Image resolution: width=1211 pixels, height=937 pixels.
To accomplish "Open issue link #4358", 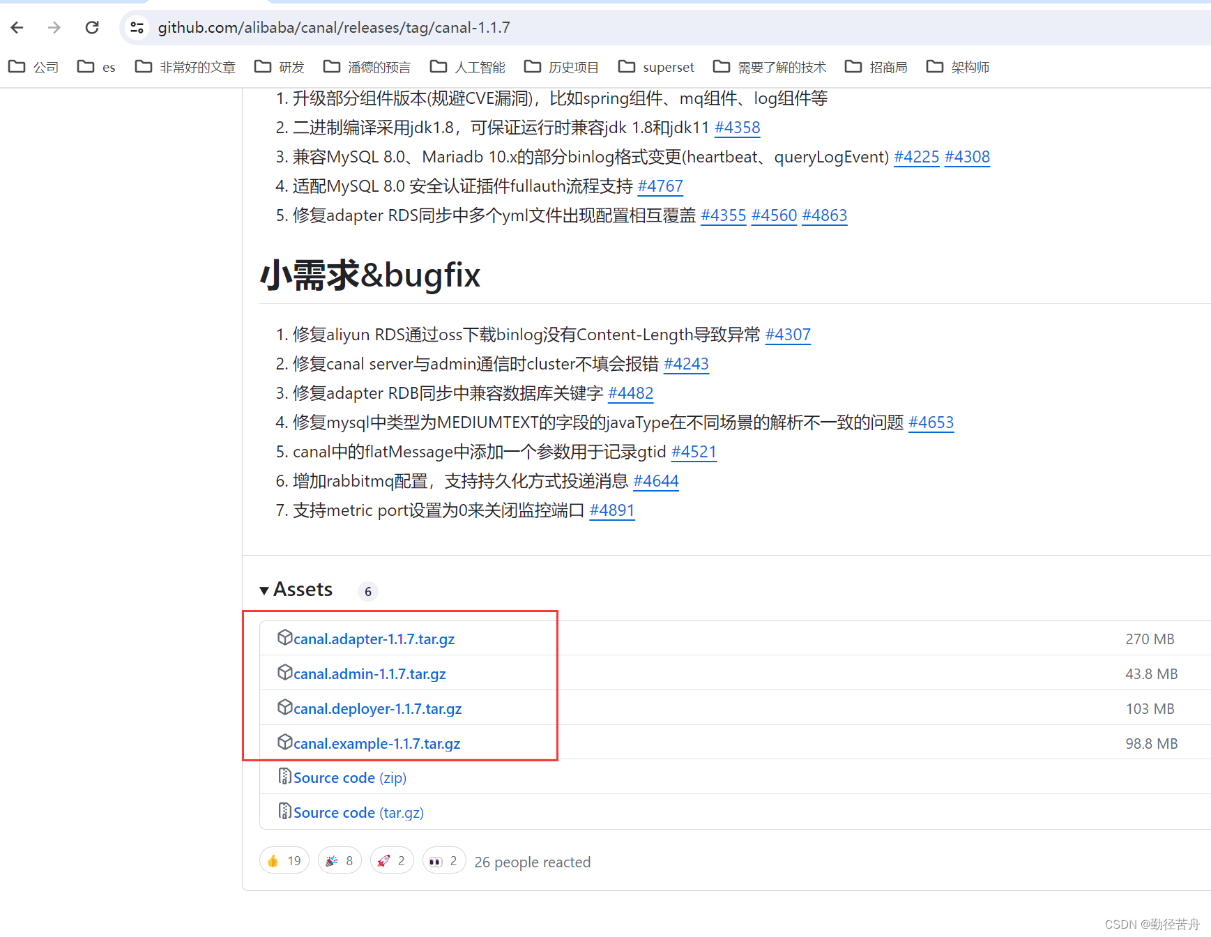I will click(x=737, y=128).
